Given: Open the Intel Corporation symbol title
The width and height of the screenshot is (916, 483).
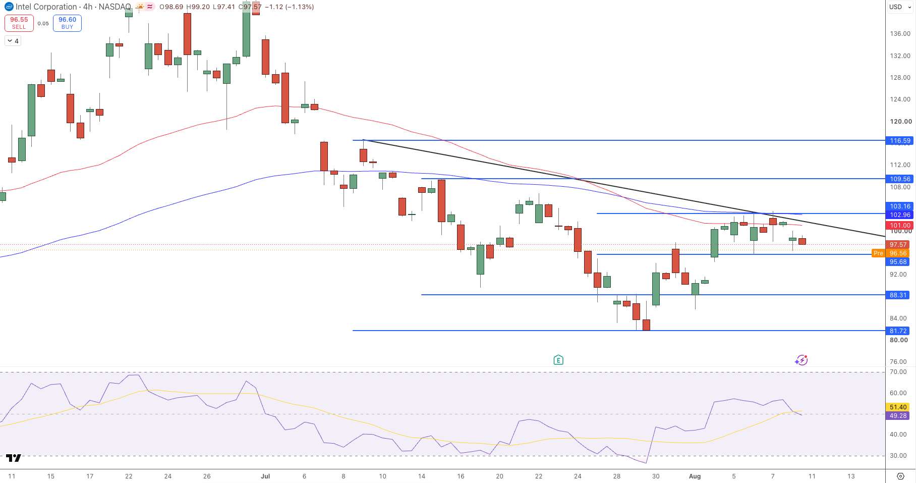Looking at the screenshot, I should (x=73, y=7).
